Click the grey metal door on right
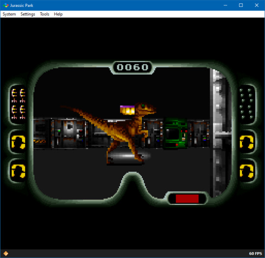Image resolution: width=265 pixels, height=258 pixels. pos(220,133)
